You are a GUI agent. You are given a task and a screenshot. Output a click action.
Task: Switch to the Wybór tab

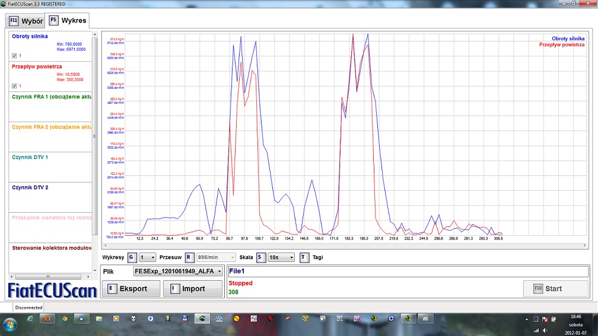click(x=26, y=21)
